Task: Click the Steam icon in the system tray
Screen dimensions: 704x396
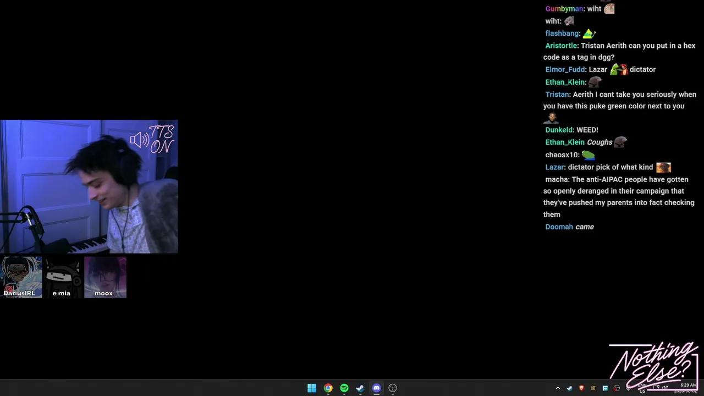Action: (569, 388)
